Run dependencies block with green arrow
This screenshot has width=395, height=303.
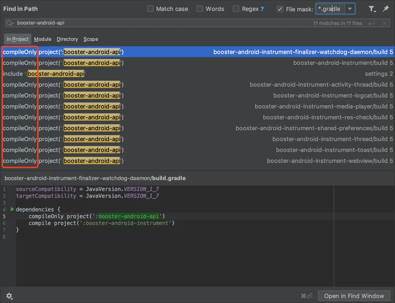(x=12, y=209)
